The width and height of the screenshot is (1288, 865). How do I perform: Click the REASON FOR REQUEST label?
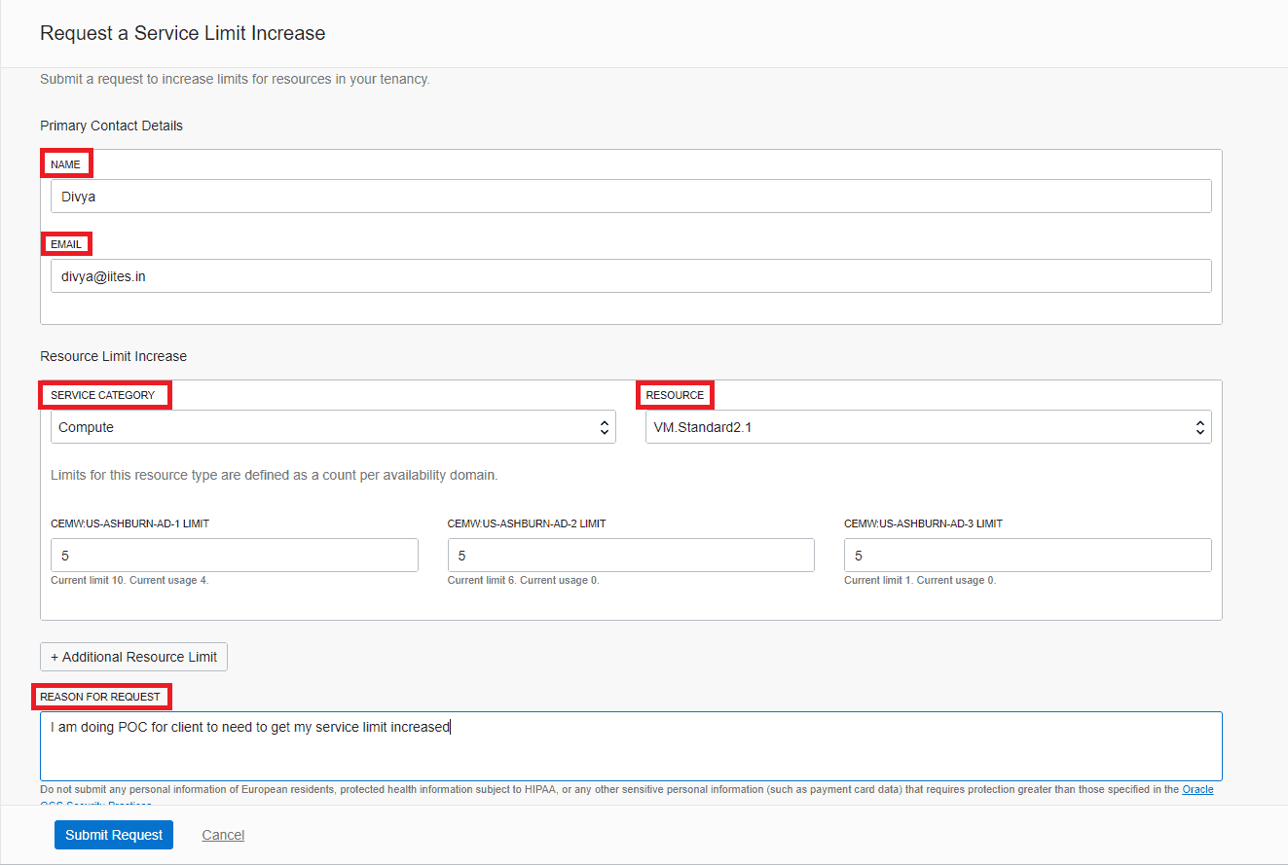(101, 697)
